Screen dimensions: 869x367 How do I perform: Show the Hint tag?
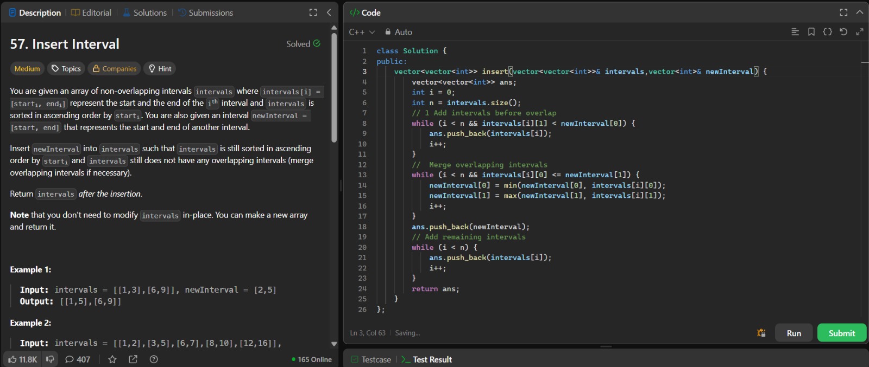pyautogui.click(x=160, y=69)
